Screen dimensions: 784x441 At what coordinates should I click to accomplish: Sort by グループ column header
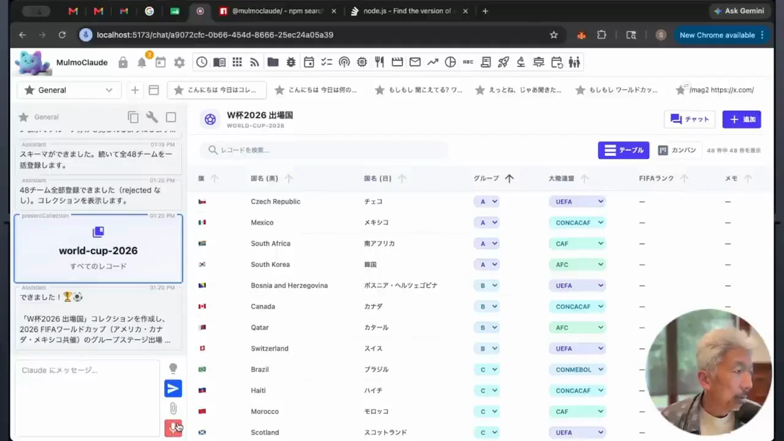493,178
